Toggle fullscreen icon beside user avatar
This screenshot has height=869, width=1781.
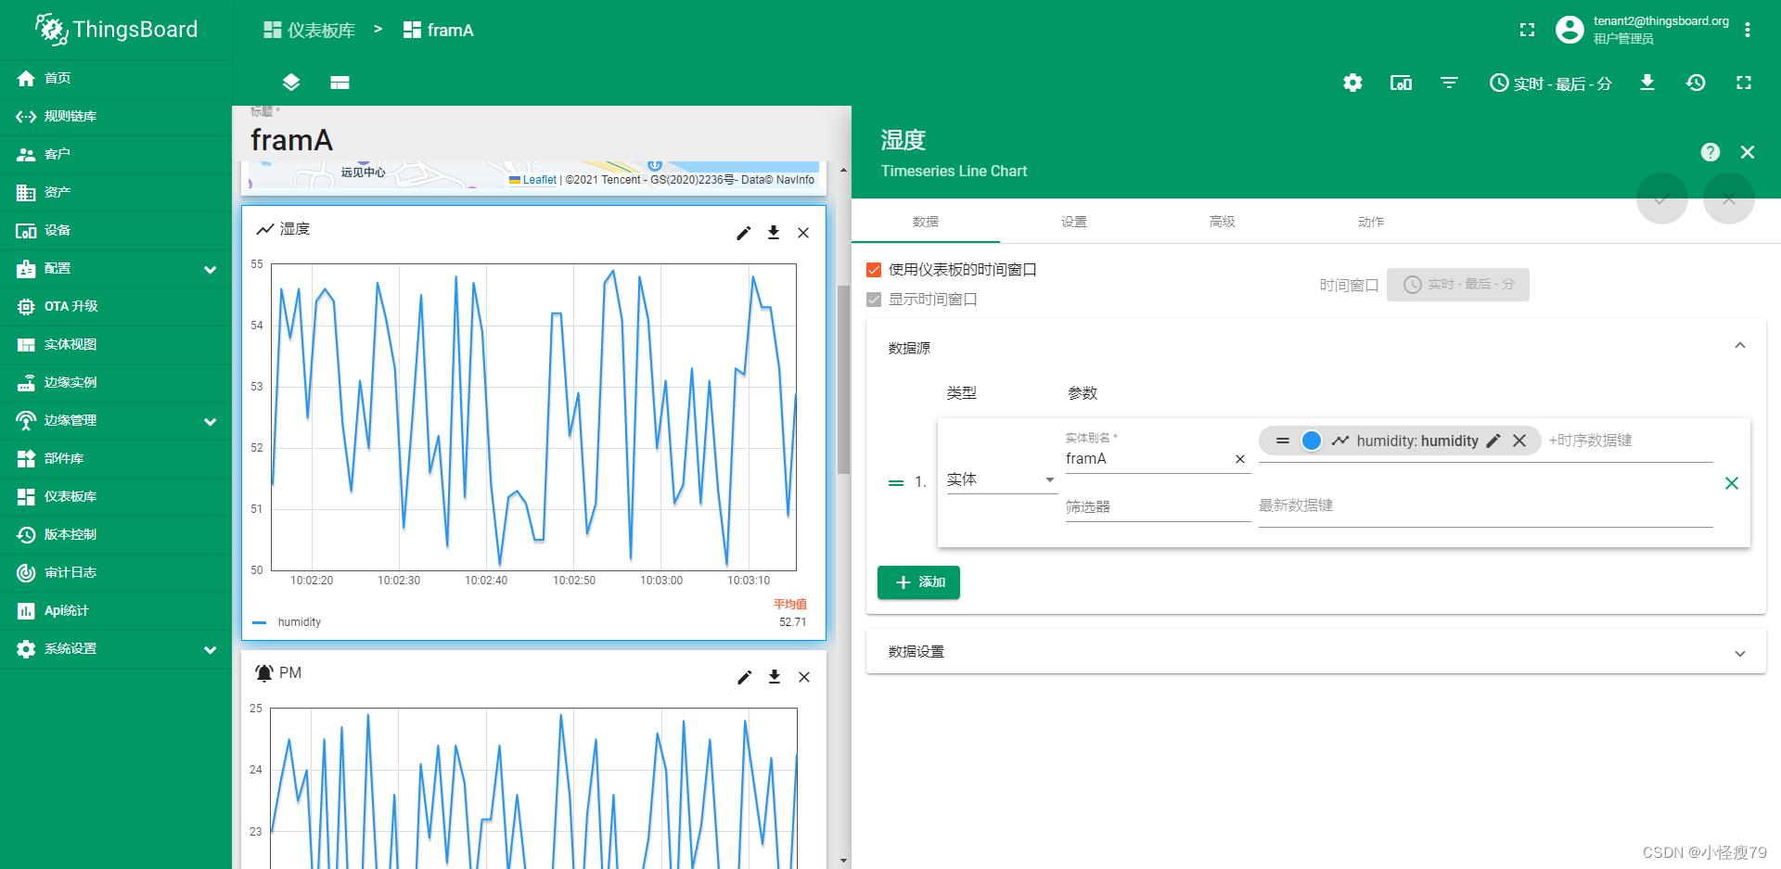click(x=1527, y=30)
